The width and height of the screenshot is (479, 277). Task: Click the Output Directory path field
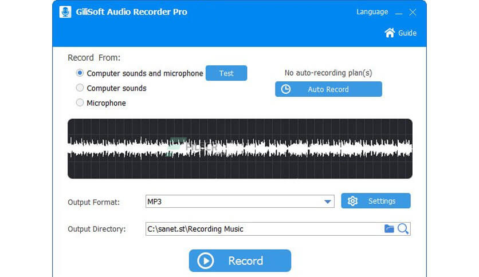(264, 229)
